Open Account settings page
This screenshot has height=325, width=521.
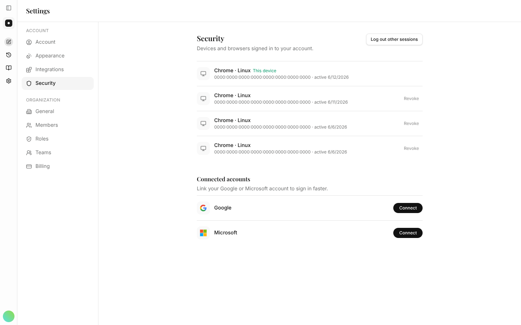click(58, 42)
